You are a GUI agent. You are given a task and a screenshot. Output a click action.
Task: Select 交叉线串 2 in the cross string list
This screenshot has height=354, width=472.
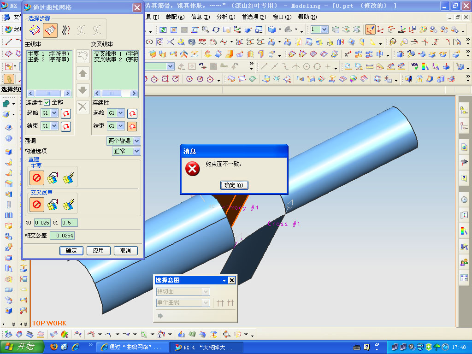pos(116,59)
